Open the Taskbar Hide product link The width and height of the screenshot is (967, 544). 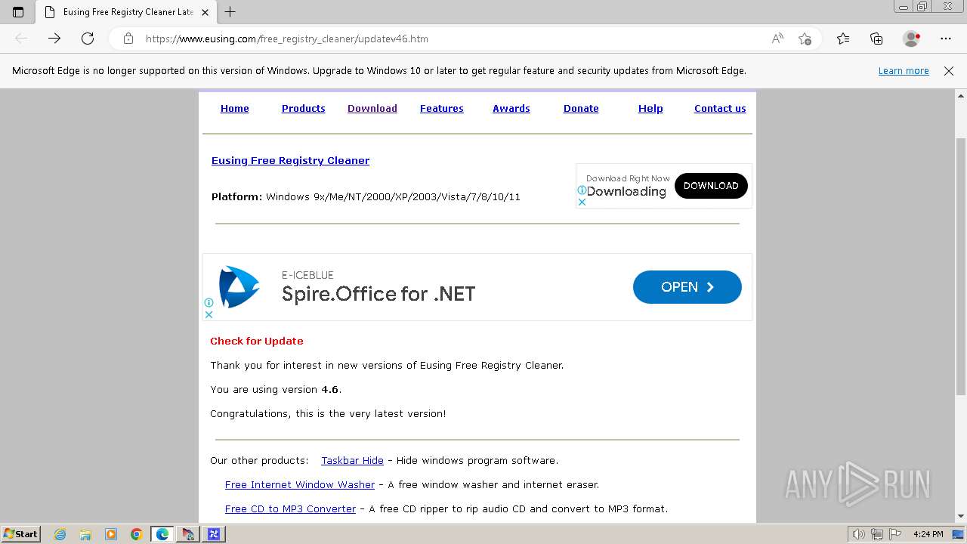[353, 461]
